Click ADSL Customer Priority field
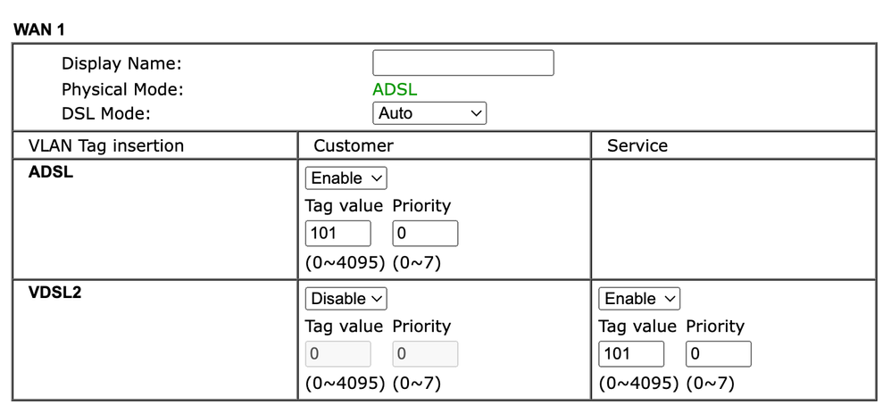 [425, 234]
